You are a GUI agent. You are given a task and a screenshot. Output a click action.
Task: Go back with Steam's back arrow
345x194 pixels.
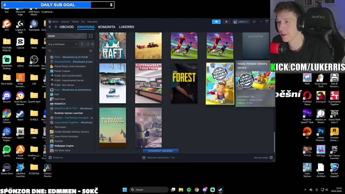(50, 27)
